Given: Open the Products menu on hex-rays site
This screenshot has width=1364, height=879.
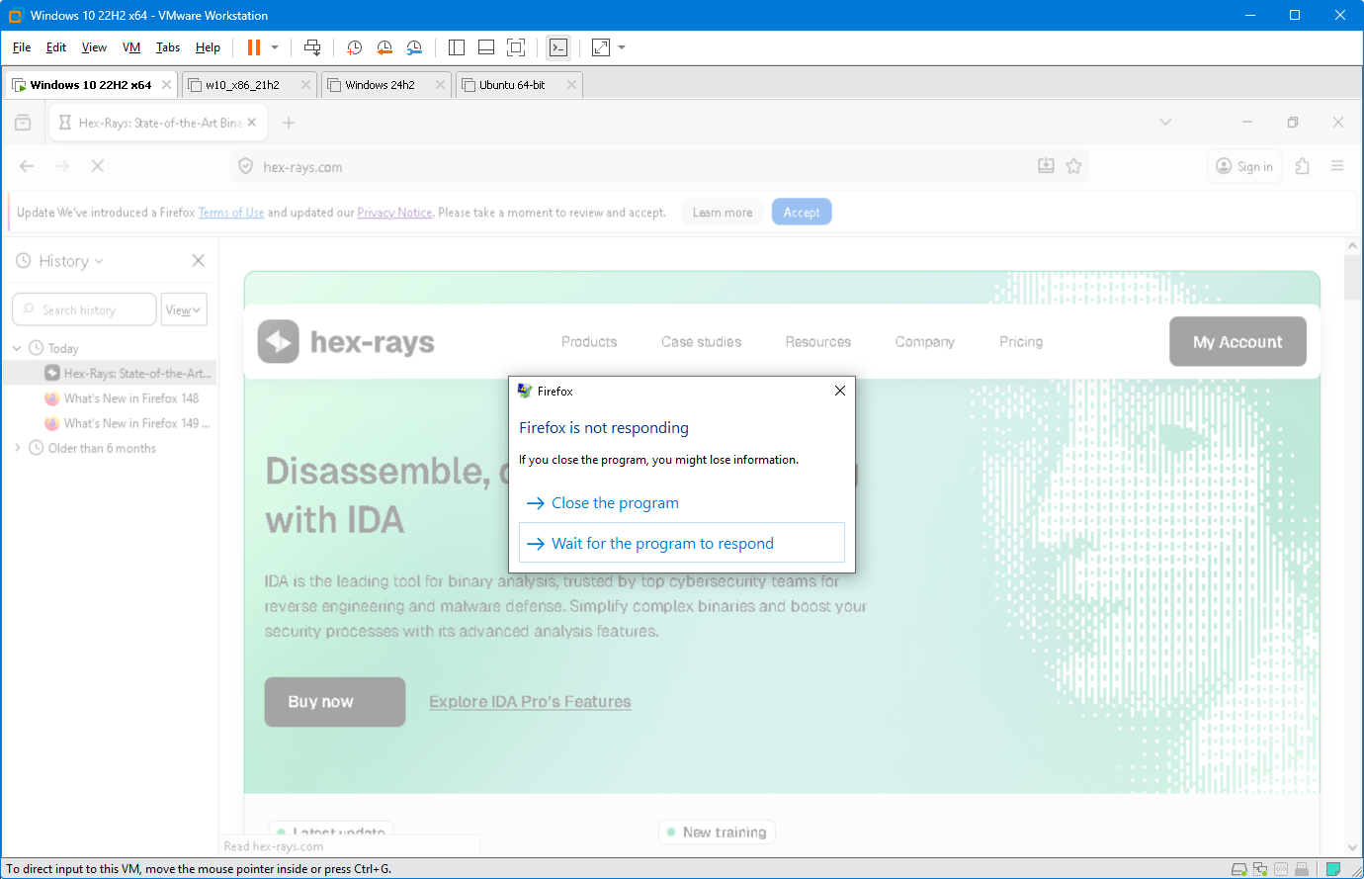Looking at the screenshot, I should pos(589,342).
